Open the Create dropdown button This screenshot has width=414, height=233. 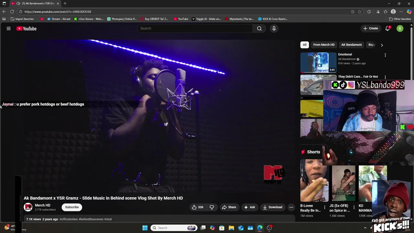371,28
